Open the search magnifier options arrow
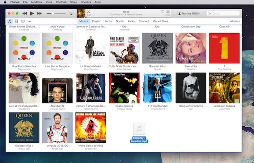 [x=209, y=13]
